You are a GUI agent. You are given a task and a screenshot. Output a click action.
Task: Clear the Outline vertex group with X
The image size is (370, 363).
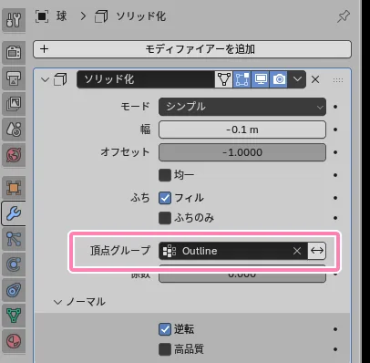click(297, 251)
